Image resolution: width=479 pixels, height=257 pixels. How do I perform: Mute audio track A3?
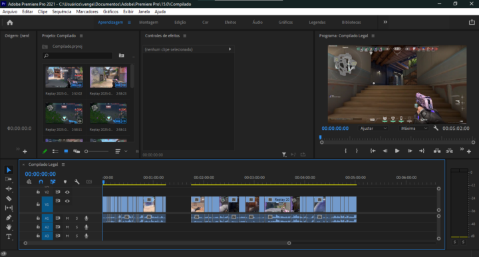point(67,236)
